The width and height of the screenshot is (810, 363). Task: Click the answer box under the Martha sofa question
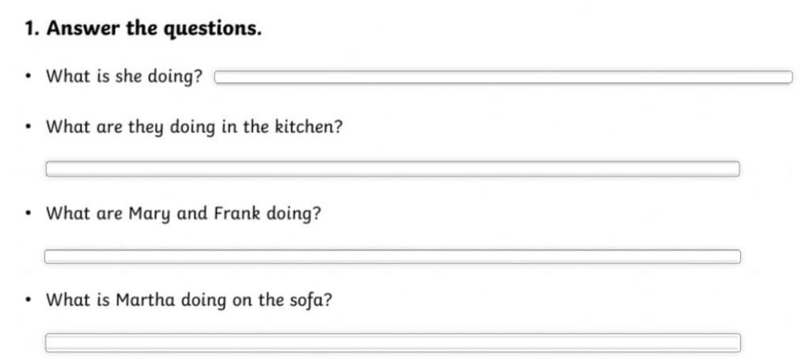(392, 343)
